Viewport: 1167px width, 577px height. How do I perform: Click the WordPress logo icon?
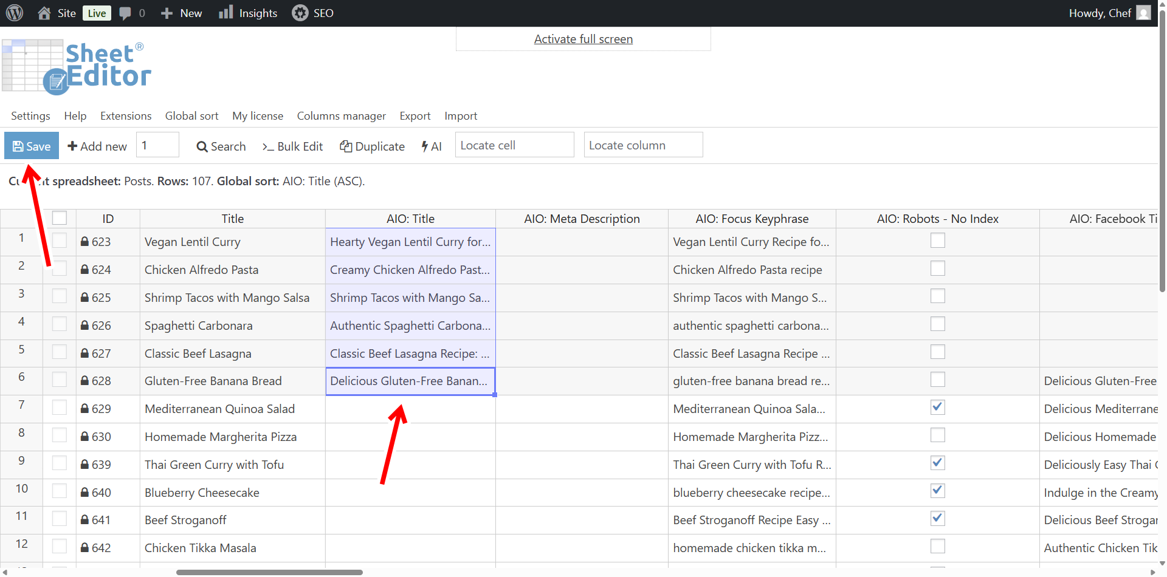coord(15,13)
